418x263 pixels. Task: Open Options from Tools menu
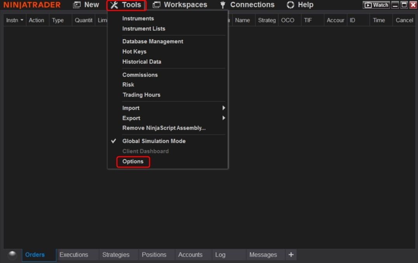[133, 162]
